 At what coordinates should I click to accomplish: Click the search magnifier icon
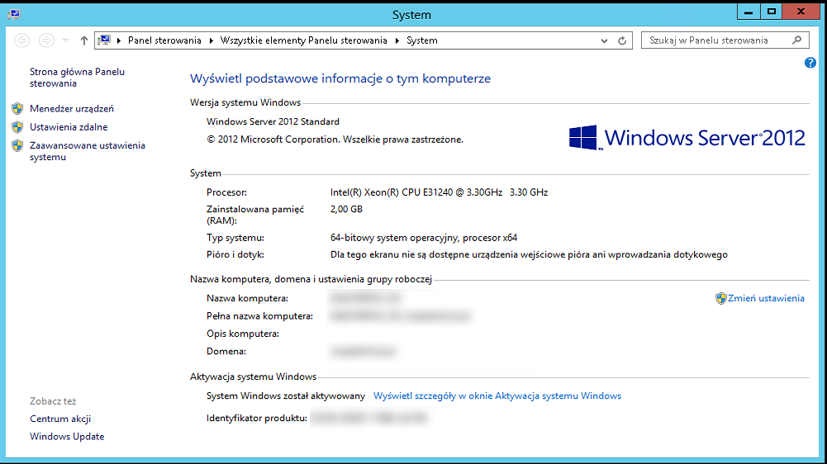[x=797, y=40]
